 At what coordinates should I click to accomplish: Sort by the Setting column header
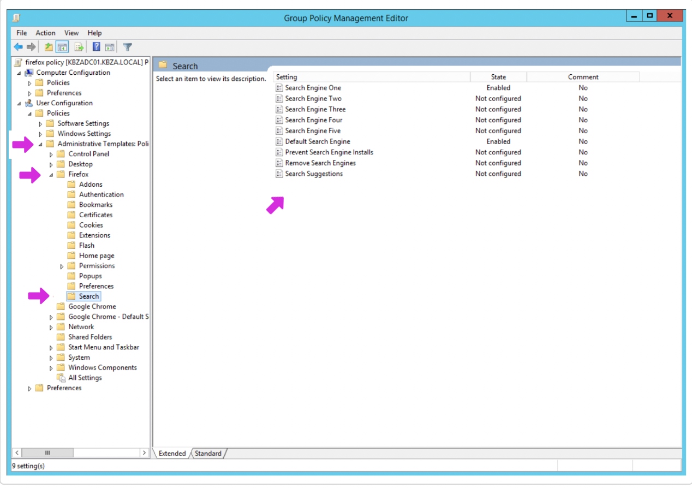click(x=371, y=77)
